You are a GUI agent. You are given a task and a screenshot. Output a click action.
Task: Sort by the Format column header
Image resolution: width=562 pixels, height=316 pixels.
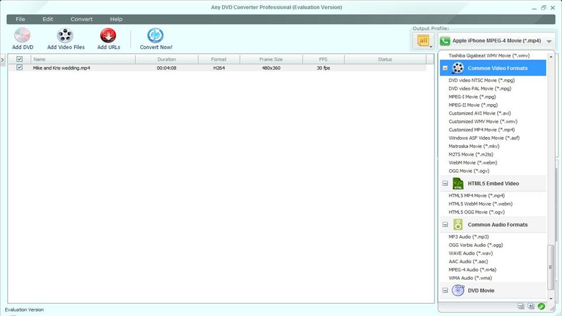click(218, 59)
